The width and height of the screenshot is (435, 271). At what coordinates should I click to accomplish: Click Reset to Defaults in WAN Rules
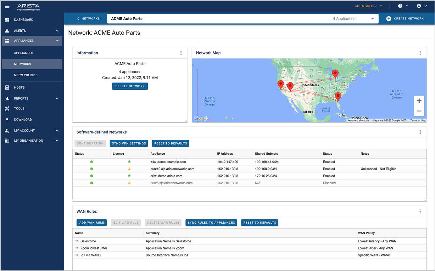[x=260, y=223]
